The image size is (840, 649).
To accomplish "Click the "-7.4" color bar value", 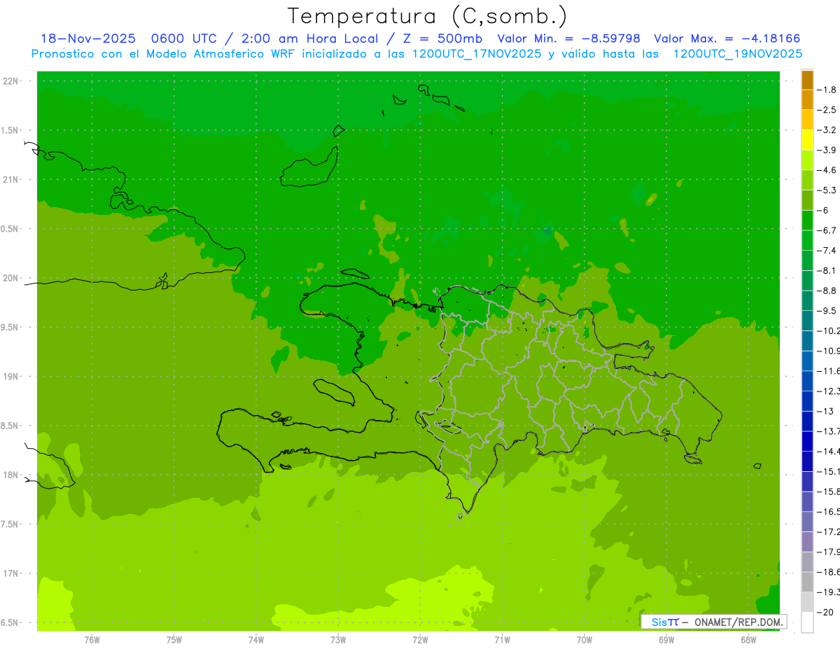I will [x=827, y=251].
